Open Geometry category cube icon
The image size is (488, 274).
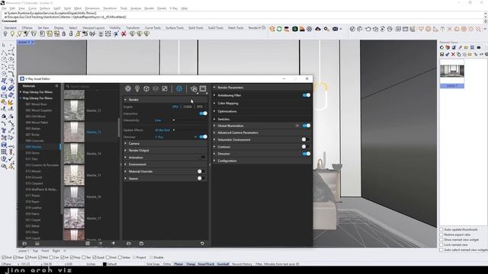click(x=146, y=89)
